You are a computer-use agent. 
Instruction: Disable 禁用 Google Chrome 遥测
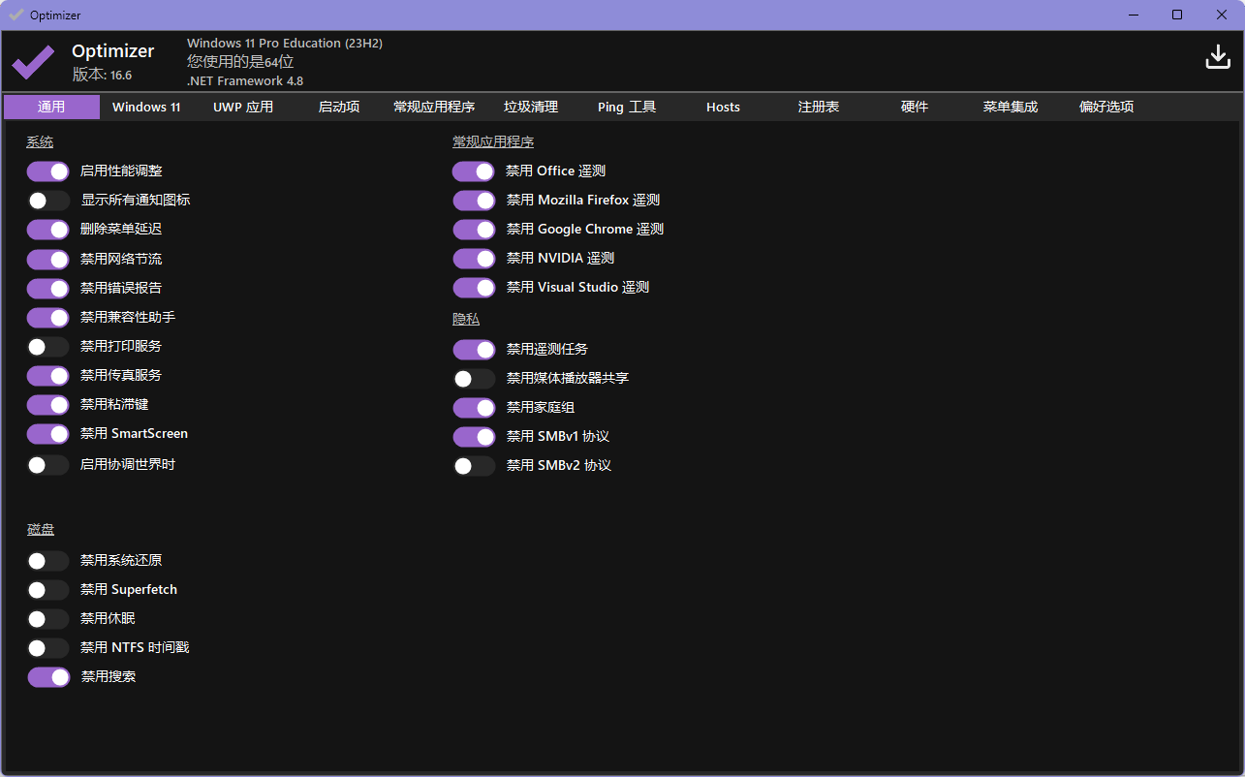point(473,230)
